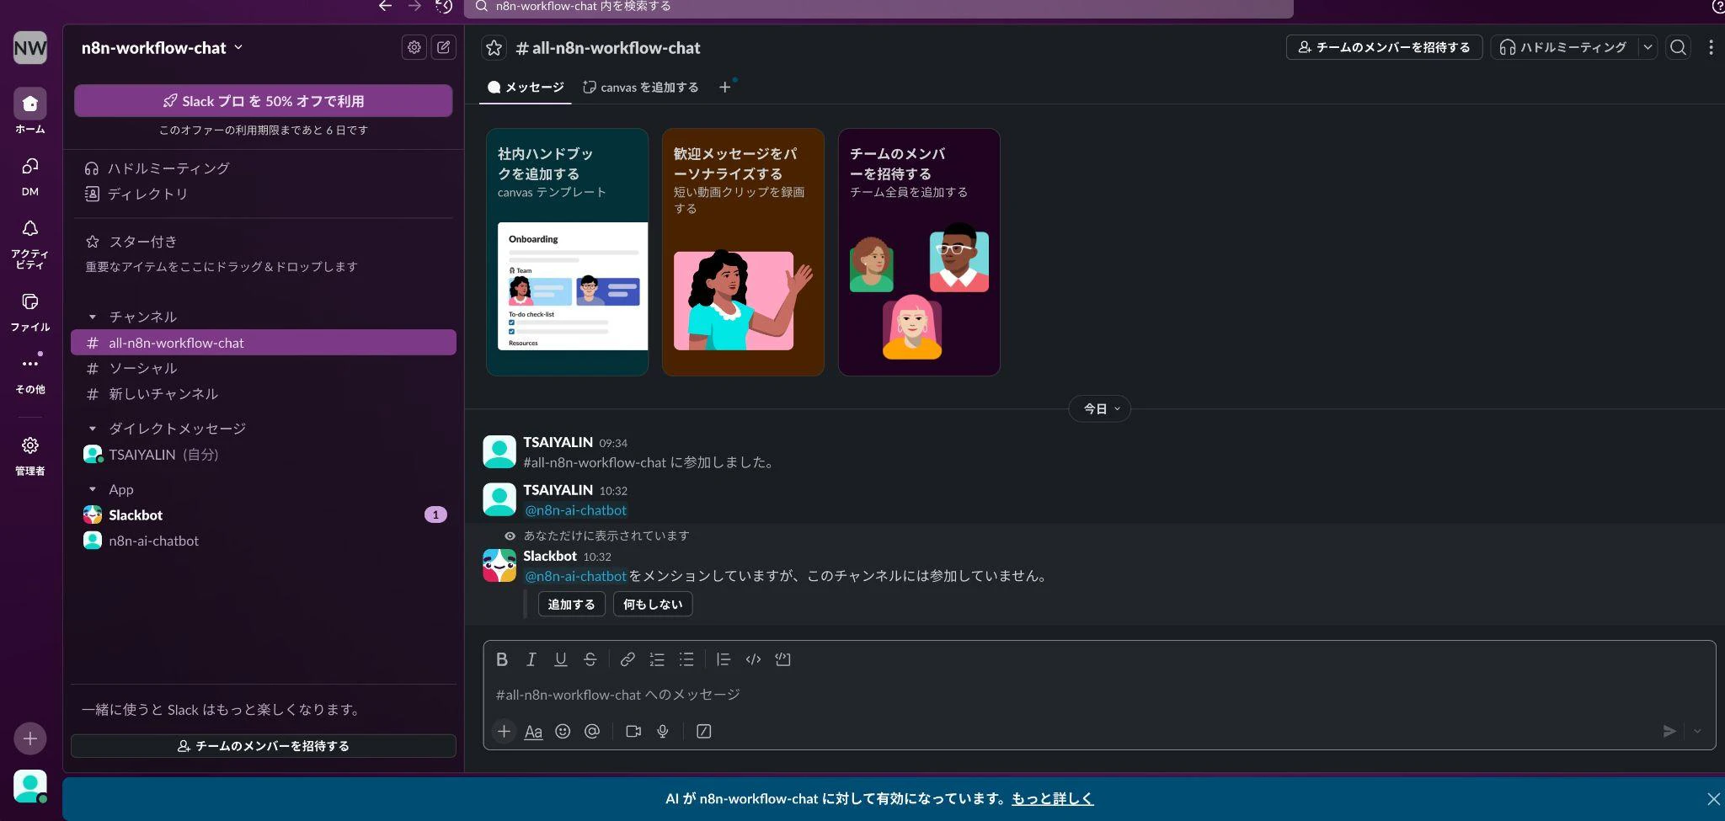The width and height of the screenshot is (1725, 821).
Task: Select the ソーシャル channel
Action: [264, 369]
